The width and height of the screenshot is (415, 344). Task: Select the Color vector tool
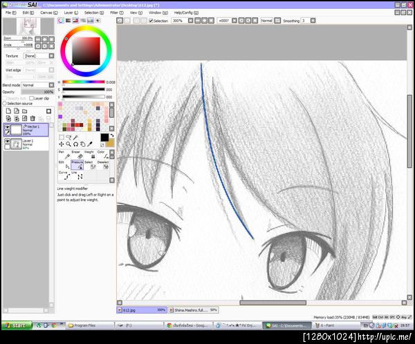pyautogui.click(x=103, y=155)
